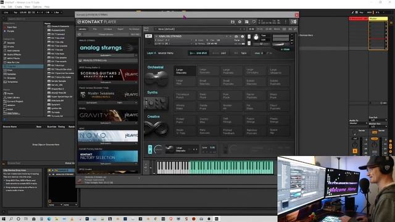The width and height of the screenshot is (395, 222).
Task: Click the Windows Start button
Action: click(x=4, y=219)
